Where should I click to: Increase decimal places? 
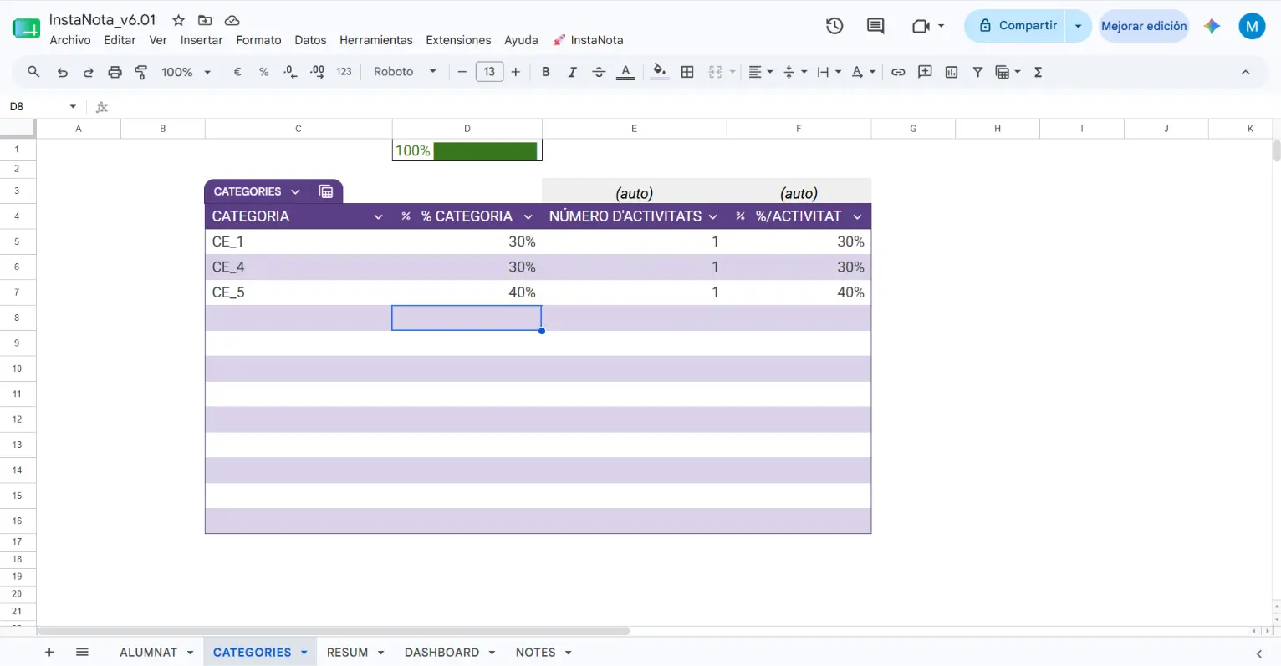coord(317,72)
